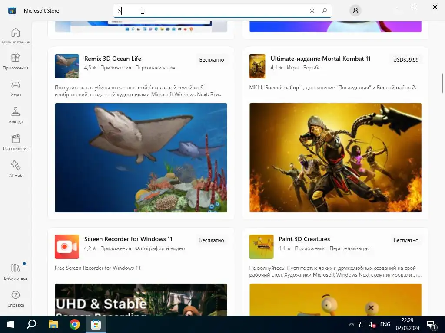Click the magnifier search icon

click(324, 11)
